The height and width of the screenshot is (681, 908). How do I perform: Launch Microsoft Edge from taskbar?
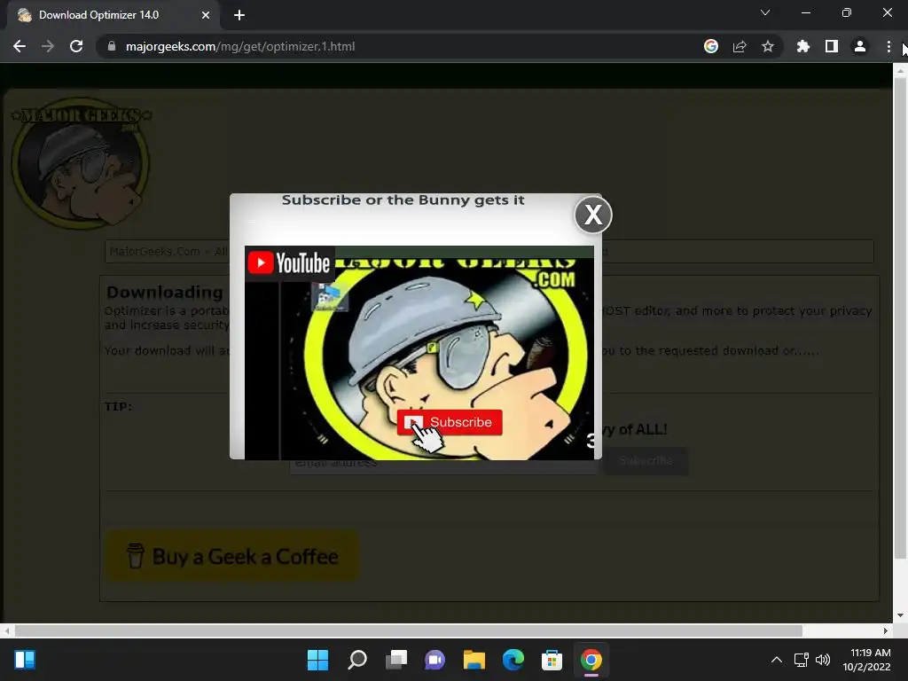click(x=513, y=660)
